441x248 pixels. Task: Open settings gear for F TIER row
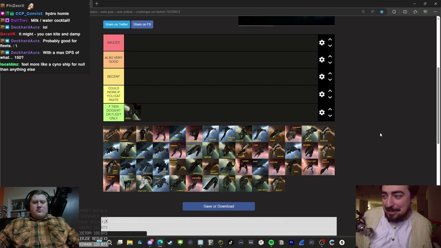click(x=322, y=112)
